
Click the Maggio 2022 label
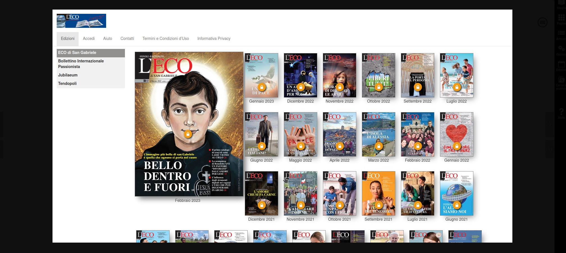point(300,160)
